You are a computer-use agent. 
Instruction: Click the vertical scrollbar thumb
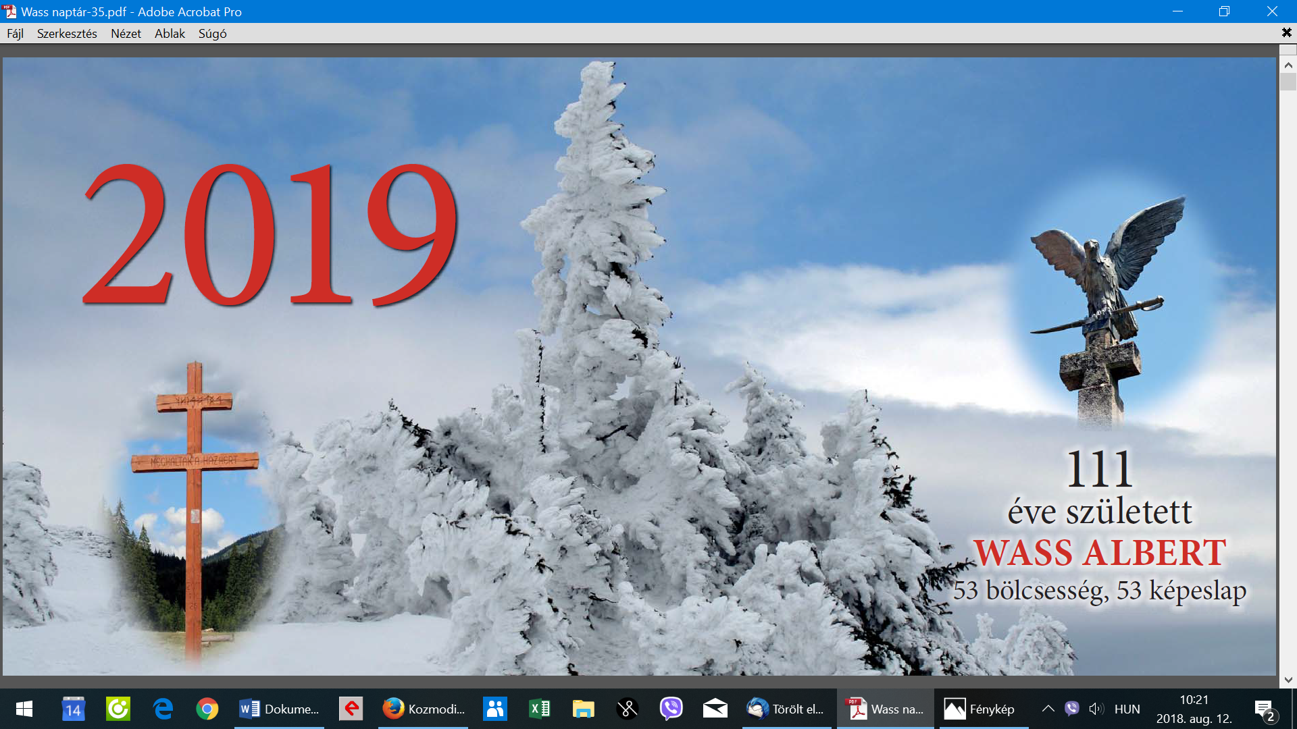tap(1288, 82)
